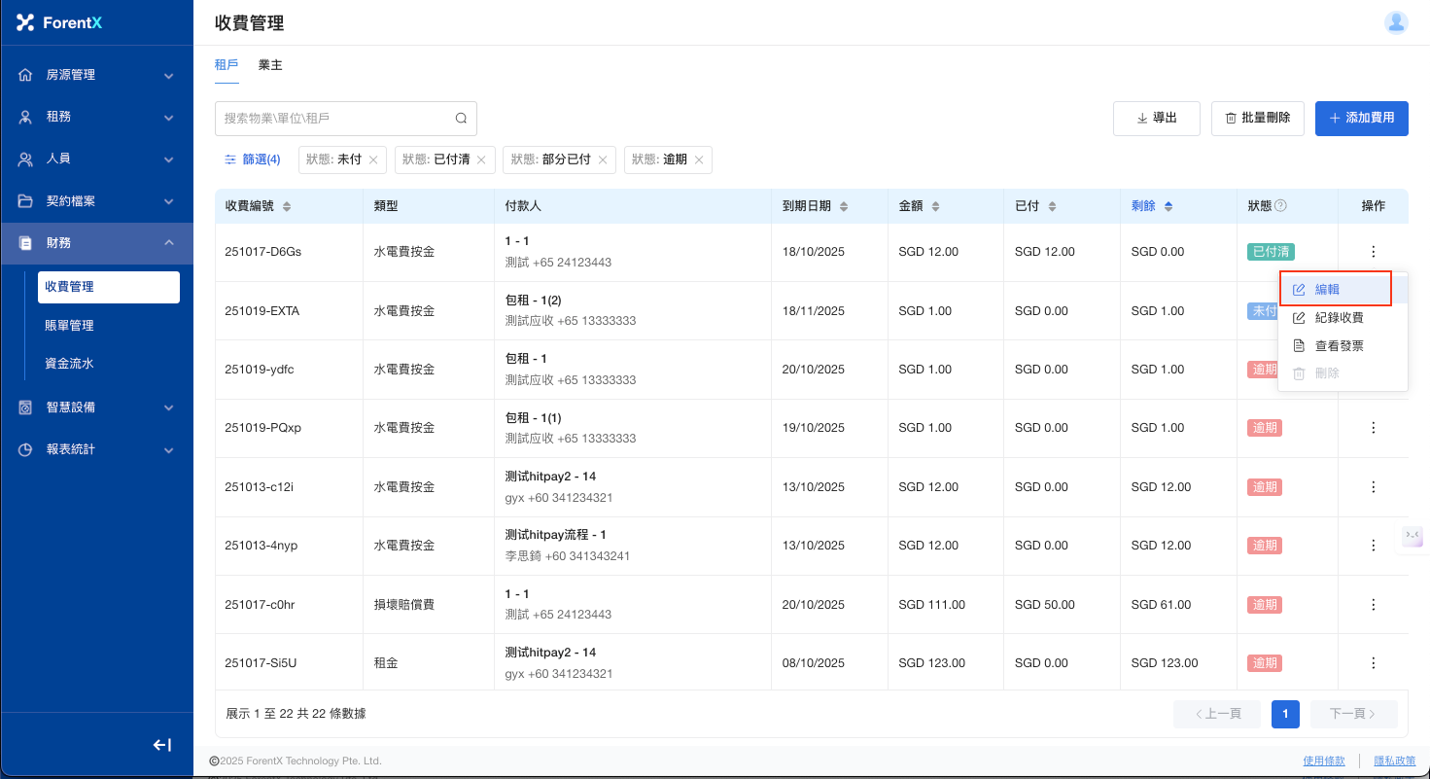Click the search magnifier icon
This screenshot has width=1430, height=779.
point(461,119)
